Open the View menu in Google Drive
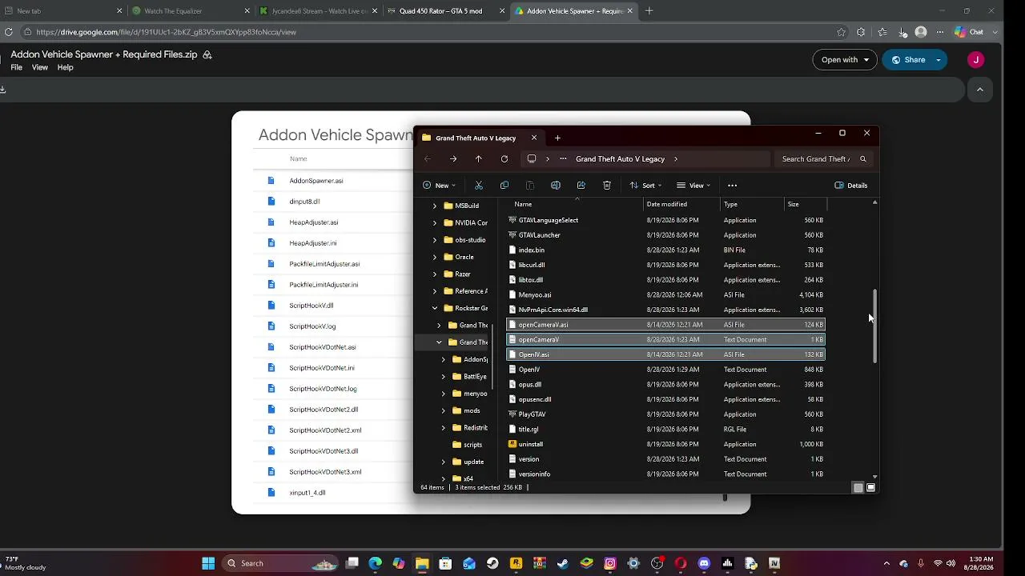The height and width of the screenshot is (576, 1025). tap(40, 67)
